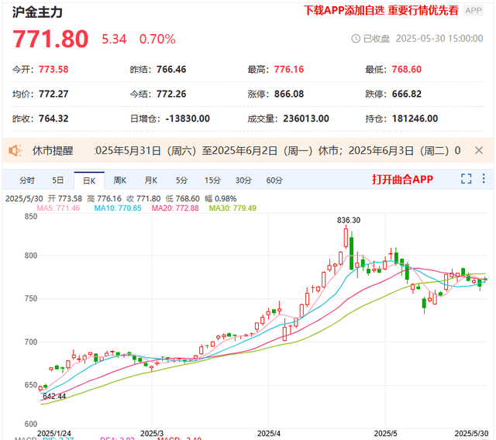The image size is (496, 440).
Task: Click the MA30: 779.49 legend label
Action: (x=232, y=208)
